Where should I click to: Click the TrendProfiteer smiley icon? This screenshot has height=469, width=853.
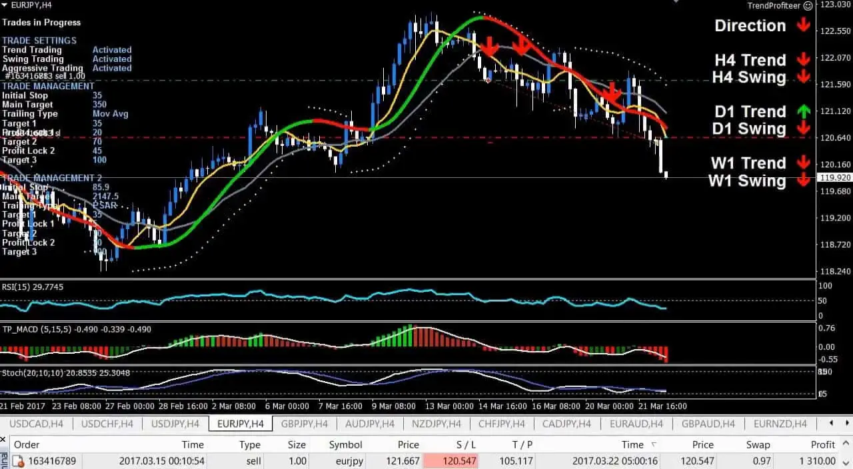click(808, 5)
